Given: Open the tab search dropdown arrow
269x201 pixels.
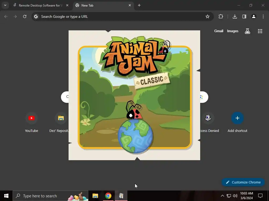Looking at the screenshot, I should click(5, 5).
